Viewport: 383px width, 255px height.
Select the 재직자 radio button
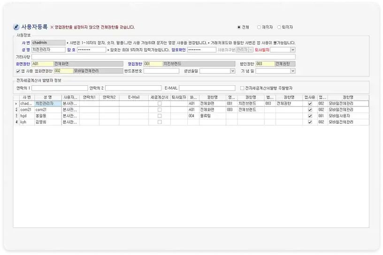[259, 27]
